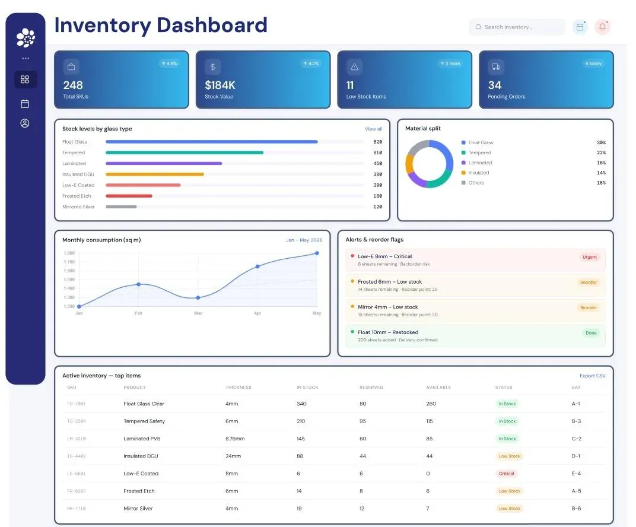
Task: Open the three-dot sidebar menu
Action: (x=26, y=58)
